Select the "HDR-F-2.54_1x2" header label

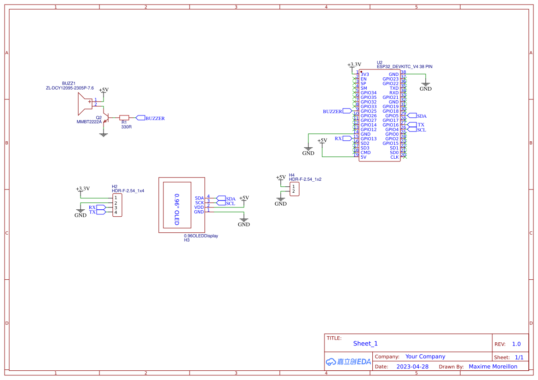point(306,179)
